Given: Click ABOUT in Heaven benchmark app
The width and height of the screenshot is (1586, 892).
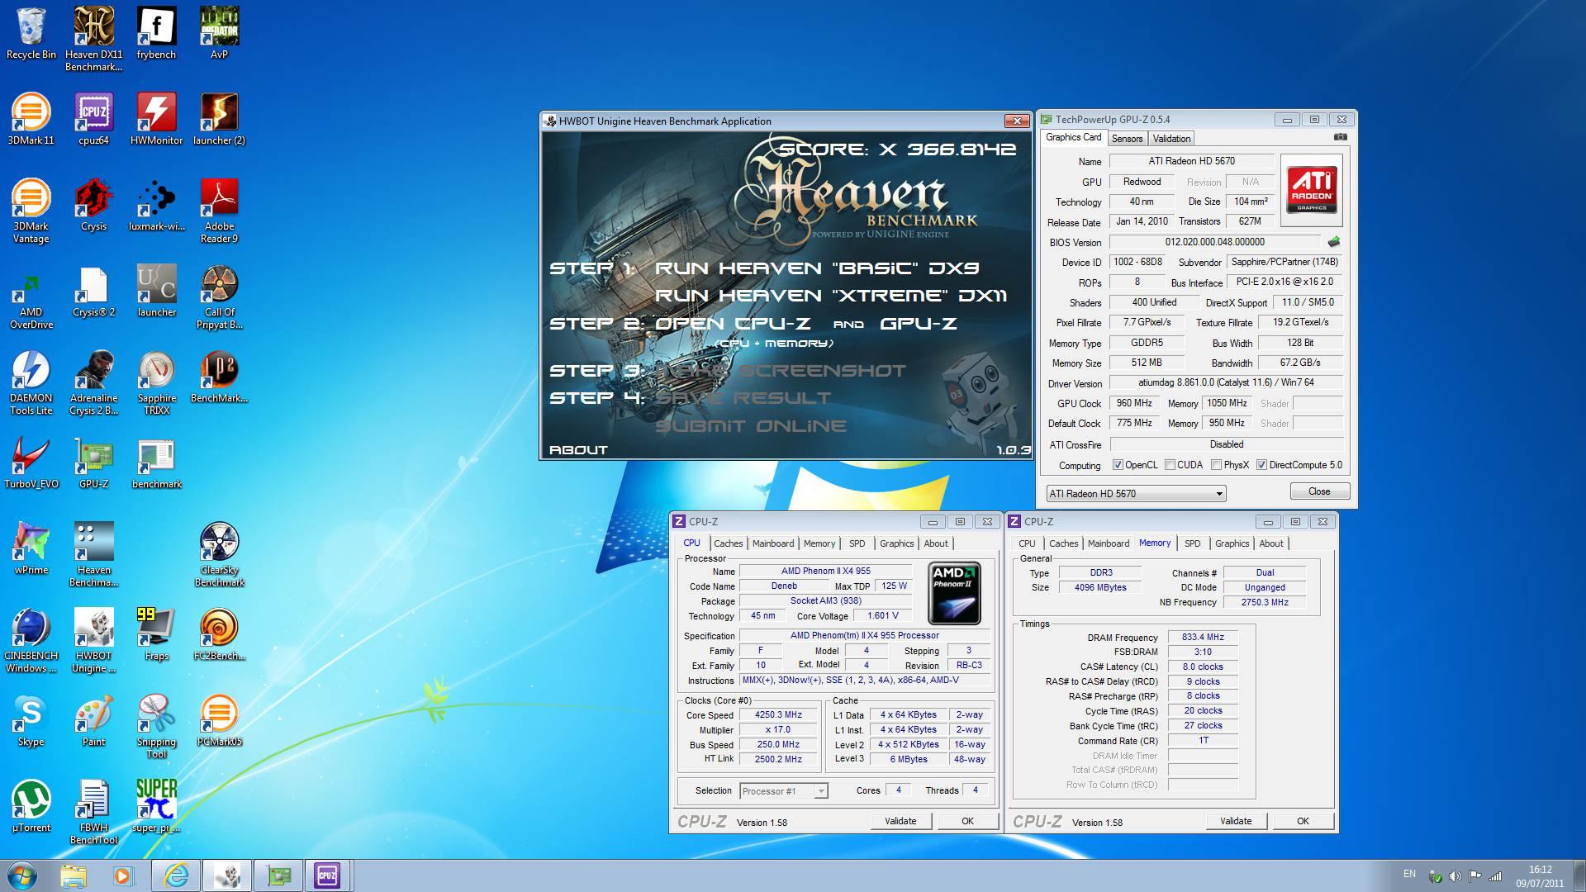Looking at the screenshot, I should (578, 450).
